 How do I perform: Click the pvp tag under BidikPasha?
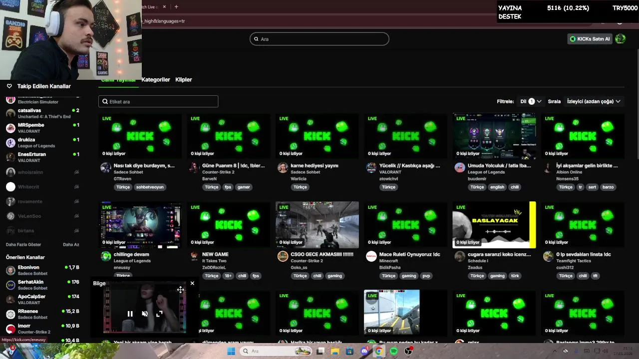point(426,276)
